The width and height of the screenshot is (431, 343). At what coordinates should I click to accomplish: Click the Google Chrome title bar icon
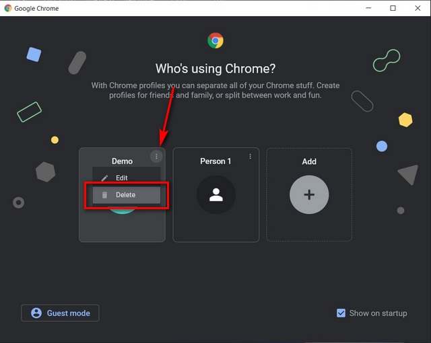8,8
